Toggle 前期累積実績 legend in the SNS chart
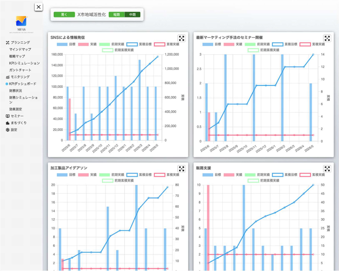The image size is (339, 271). coord(118,50)
